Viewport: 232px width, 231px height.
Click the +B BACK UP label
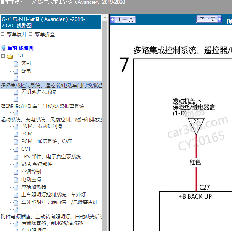[x=195, y=197]
